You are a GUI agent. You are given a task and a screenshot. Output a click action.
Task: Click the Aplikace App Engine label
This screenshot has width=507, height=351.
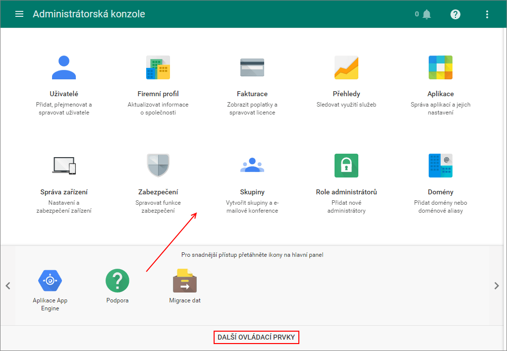coord(50,304)
